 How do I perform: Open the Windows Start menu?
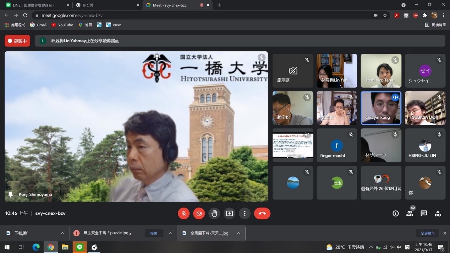[x=7, y=247]
